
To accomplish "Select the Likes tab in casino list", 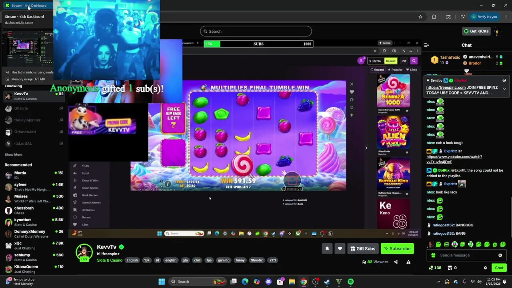I will pyautogui.click(x=412, y=70).
